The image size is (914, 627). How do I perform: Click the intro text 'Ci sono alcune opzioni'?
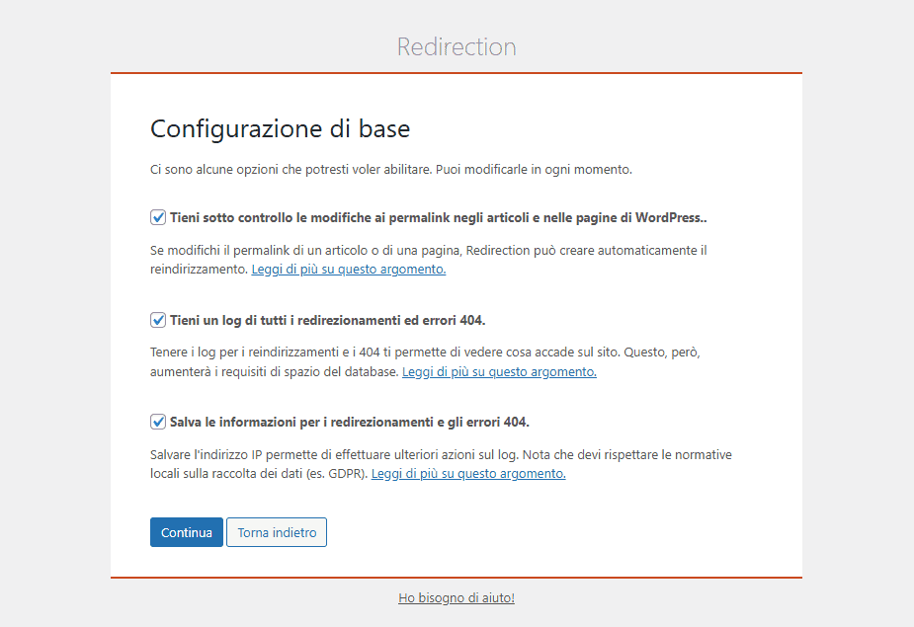[x=390, y=169]
